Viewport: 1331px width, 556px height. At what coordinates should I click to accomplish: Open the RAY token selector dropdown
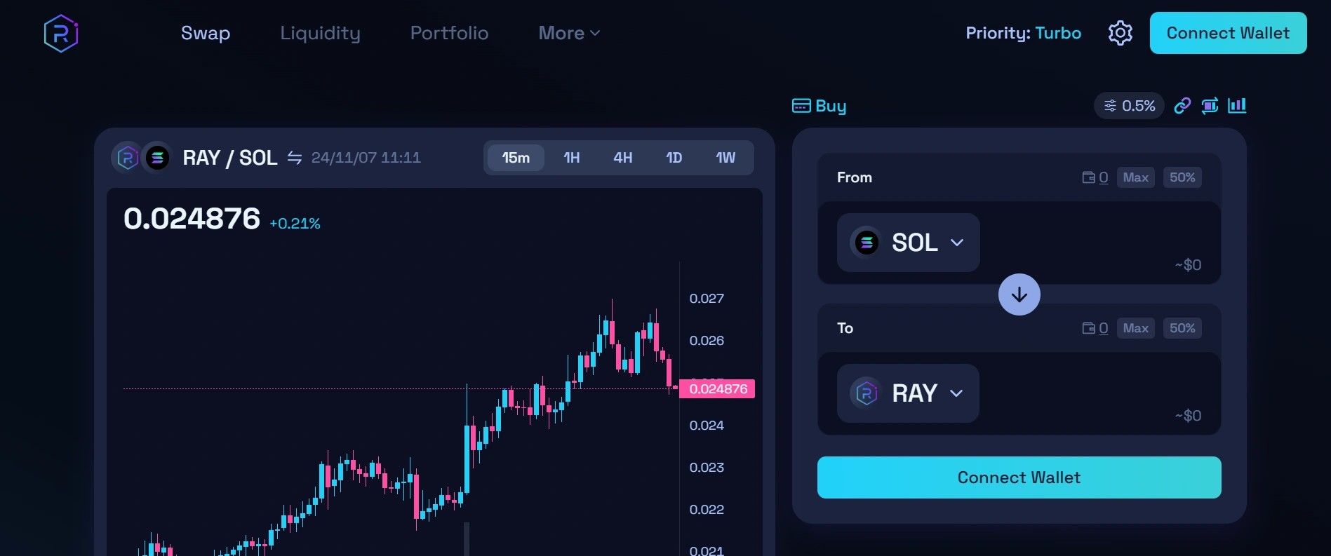click(x=908, y=393)
